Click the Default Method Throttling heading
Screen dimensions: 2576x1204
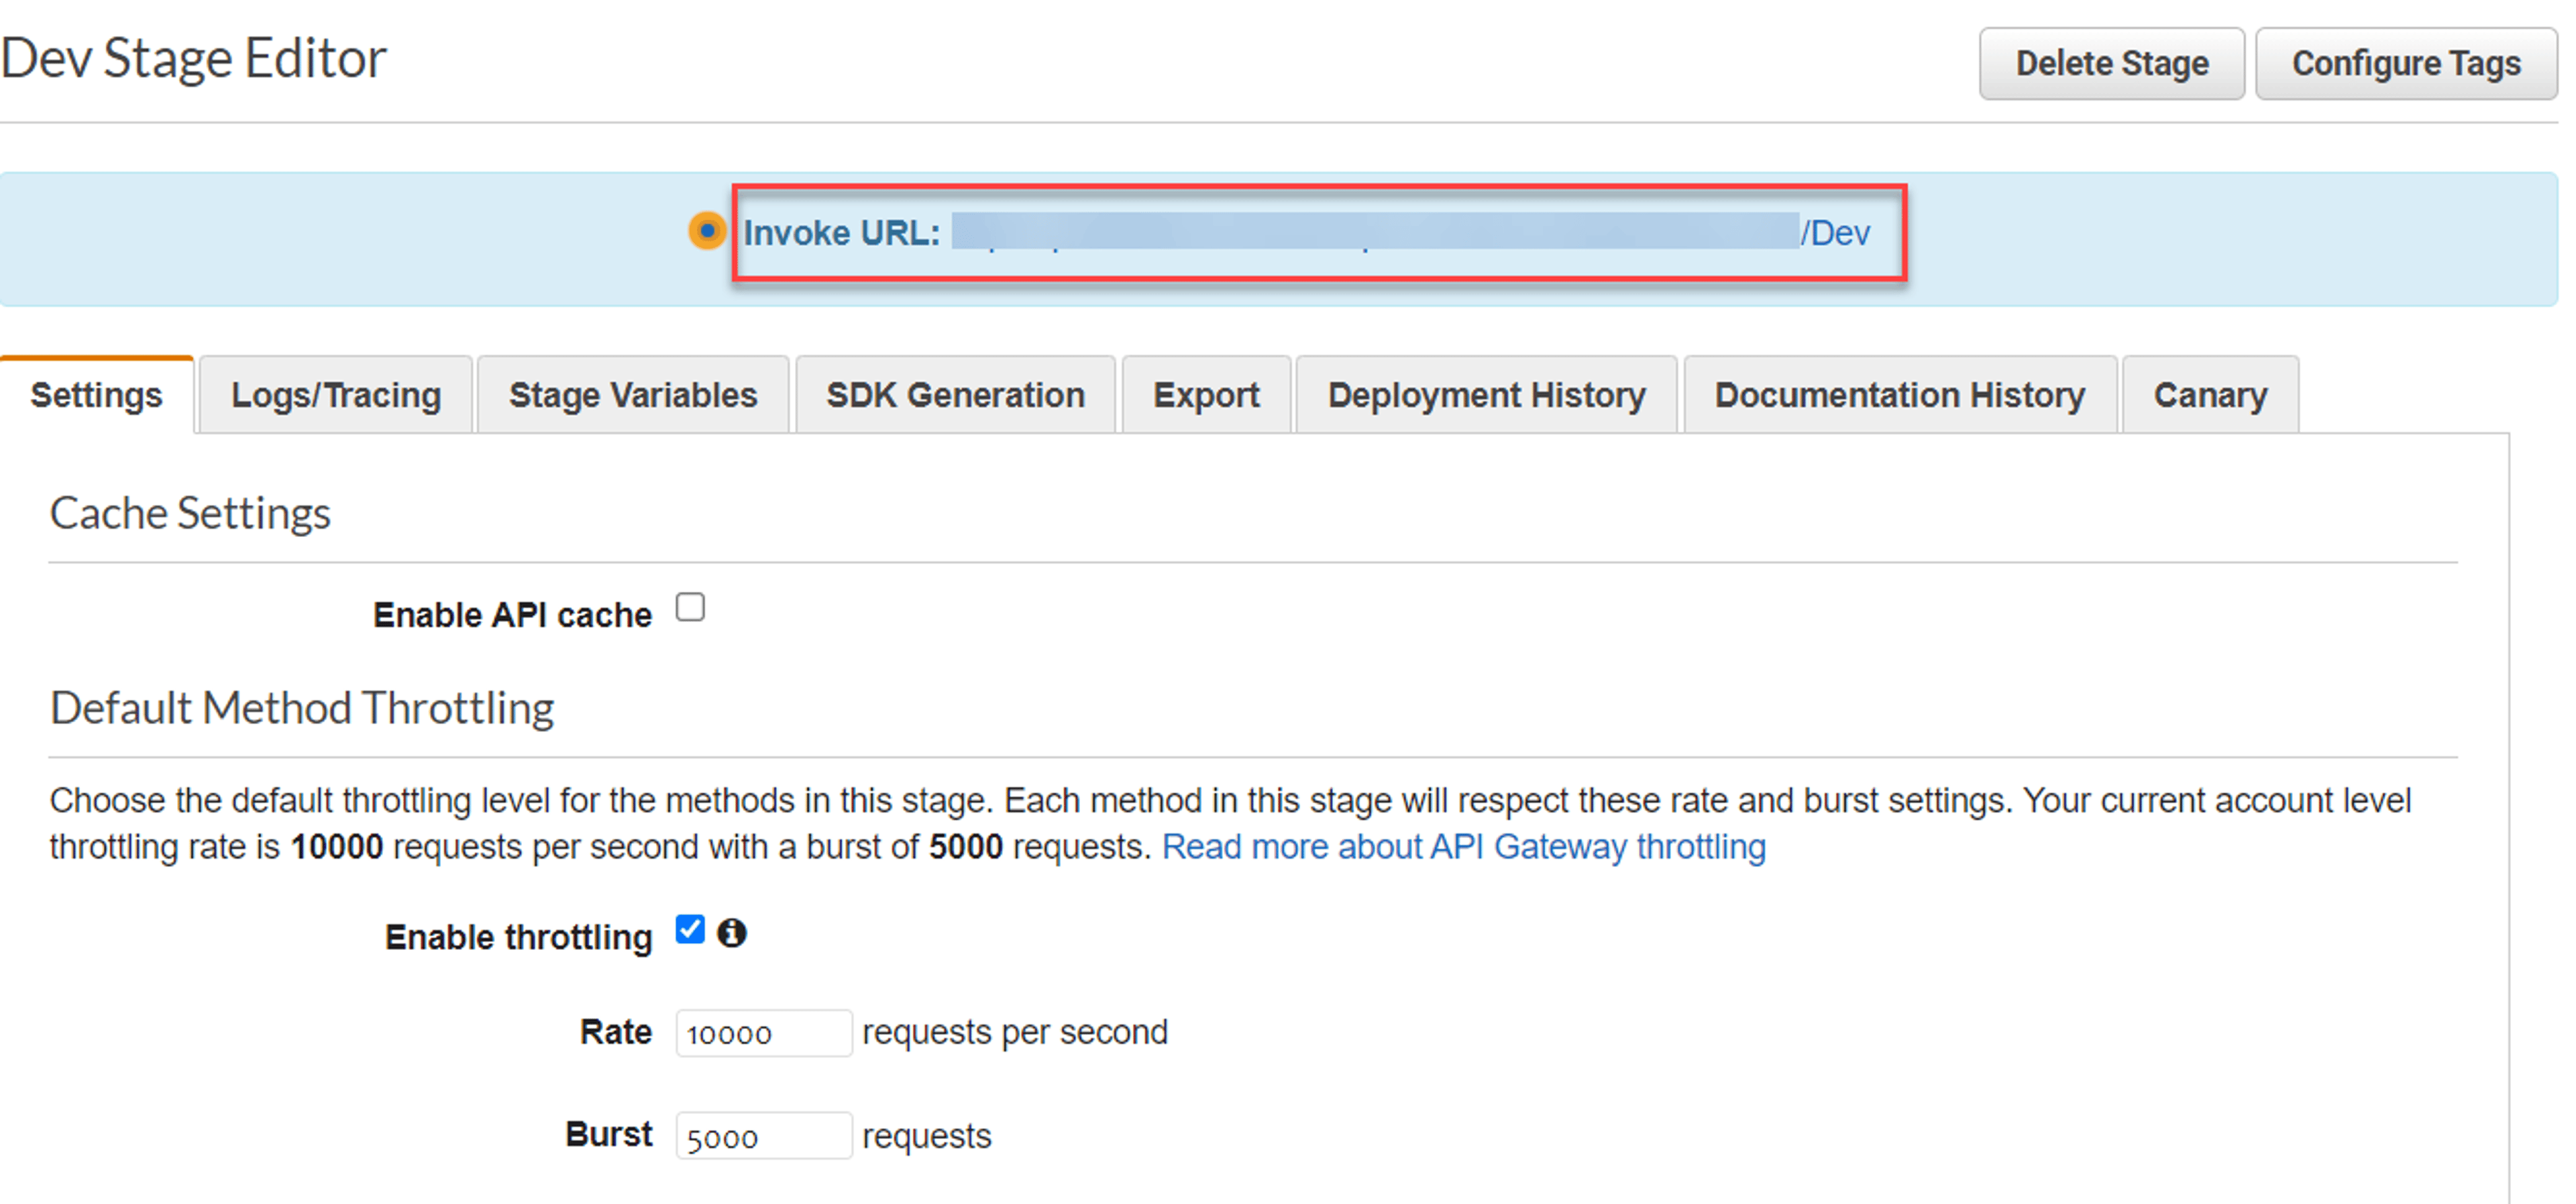point(302,709)
